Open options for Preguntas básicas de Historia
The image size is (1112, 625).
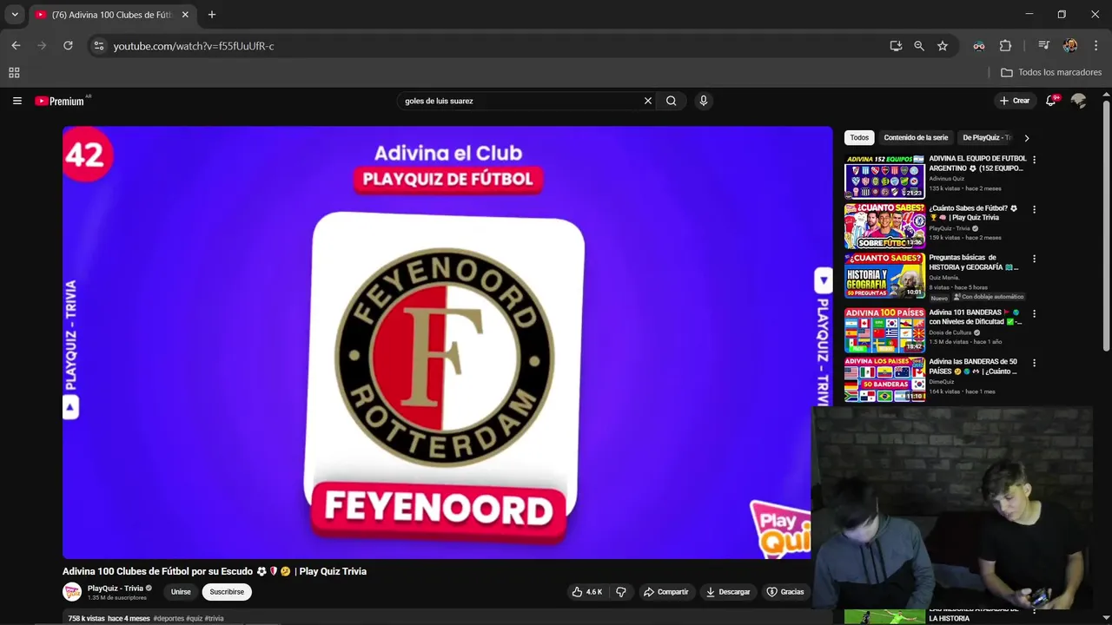1034,259
